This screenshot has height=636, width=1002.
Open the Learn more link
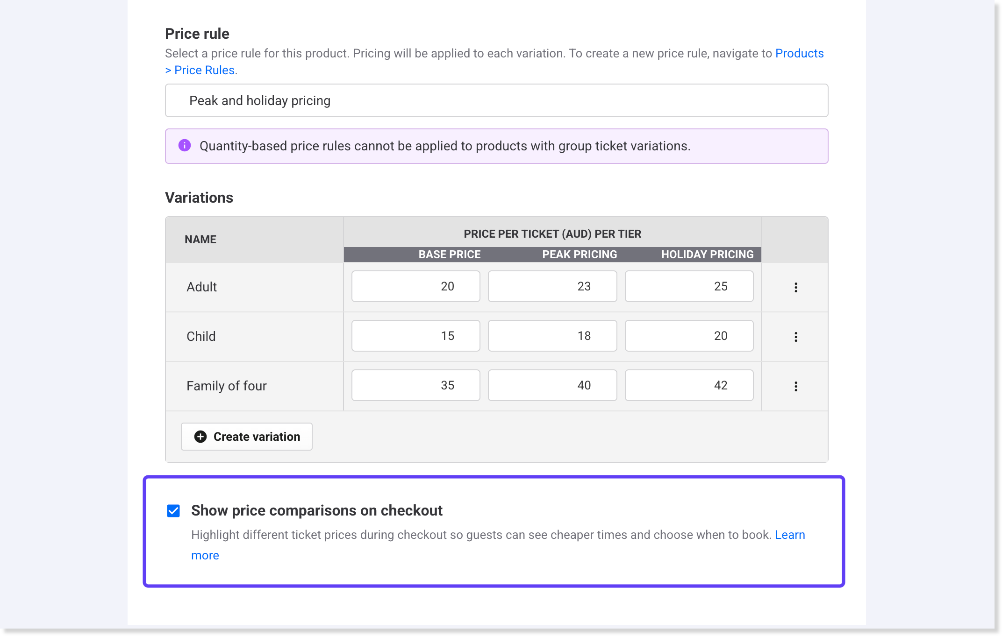point(790,535)
